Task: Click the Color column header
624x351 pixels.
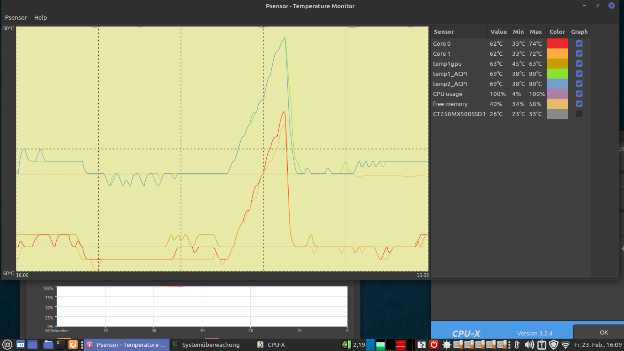Action: coord(557,32)
